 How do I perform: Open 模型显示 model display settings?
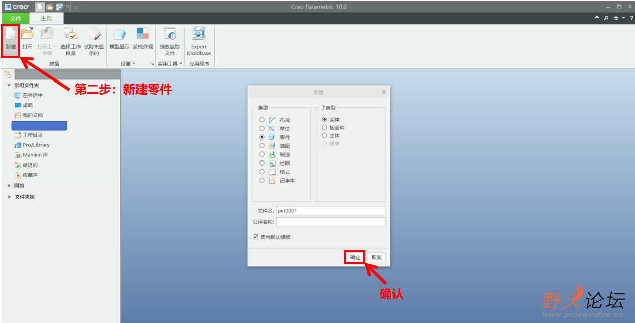pyautogui.click(x=119, y=35)
